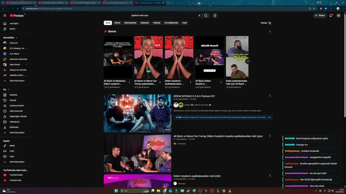Open Steam from the taskbar
Screen dimensions: 346x194
[188, 191]
